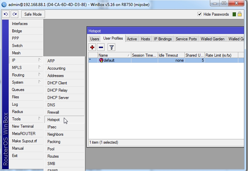The height and width of the screenshot is (171, 248).
Task: Select Firewall from IP submenu
Action: (65, 112)
